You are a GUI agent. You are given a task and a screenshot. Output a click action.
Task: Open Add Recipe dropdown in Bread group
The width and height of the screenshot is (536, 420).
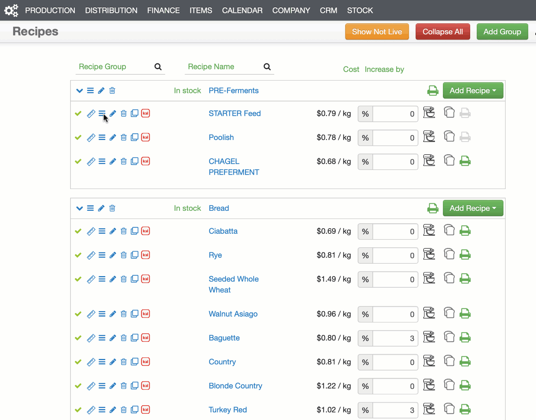click(473, 208)
